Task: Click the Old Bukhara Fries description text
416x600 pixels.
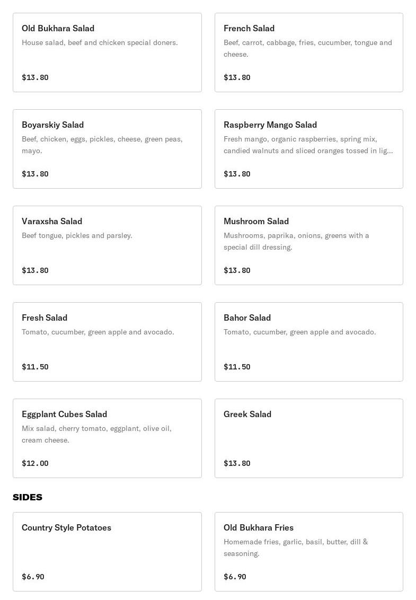Action: (295, 548)
